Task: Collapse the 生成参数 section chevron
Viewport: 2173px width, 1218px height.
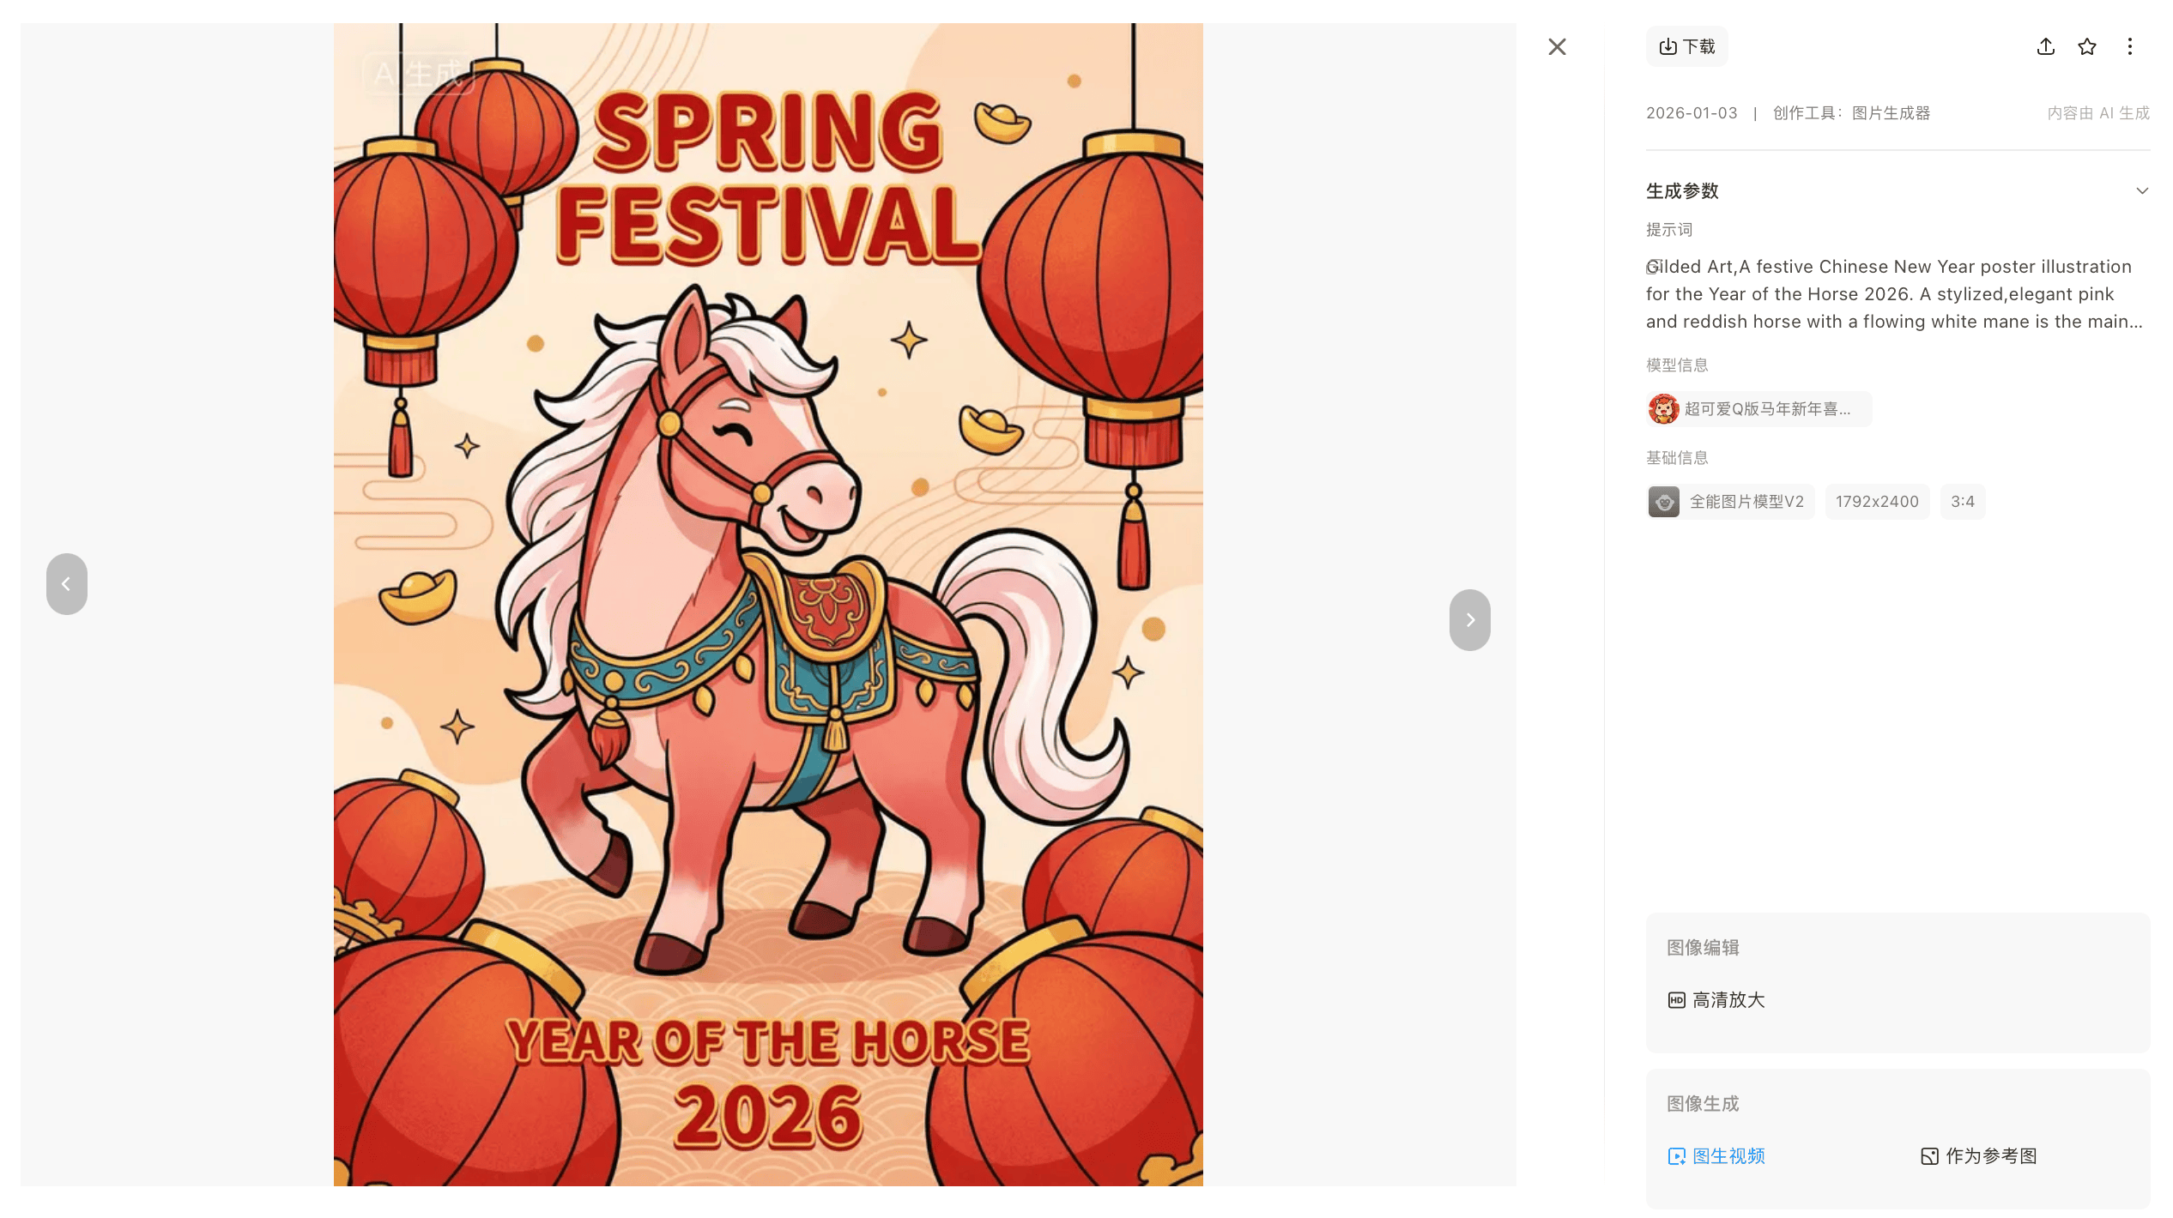Action: 2141,190
